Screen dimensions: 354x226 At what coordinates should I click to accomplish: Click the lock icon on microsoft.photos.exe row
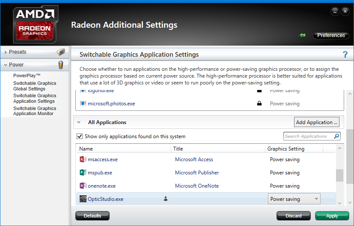pos(259,103)
